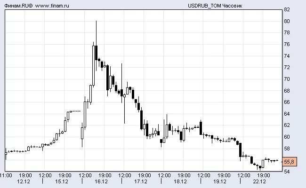Select the 19.12 date label
This screenshot has height=188, width=306.
click(220, 181)
